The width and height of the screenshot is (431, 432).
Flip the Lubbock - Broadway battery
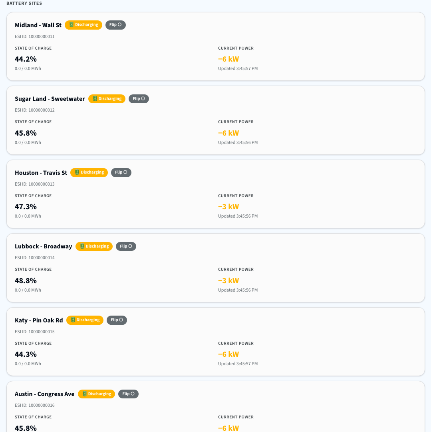coord(126,246)
